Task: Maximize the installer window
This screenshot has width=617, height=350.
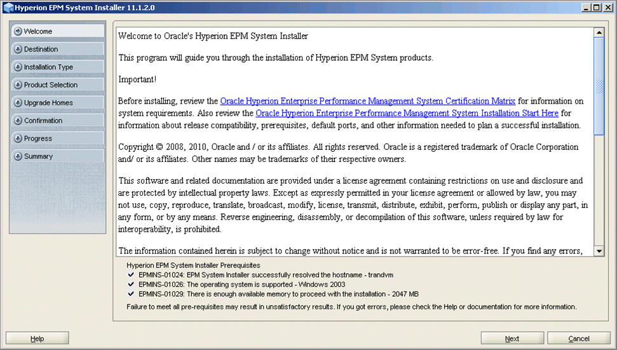Action: [x=597, y=8]
